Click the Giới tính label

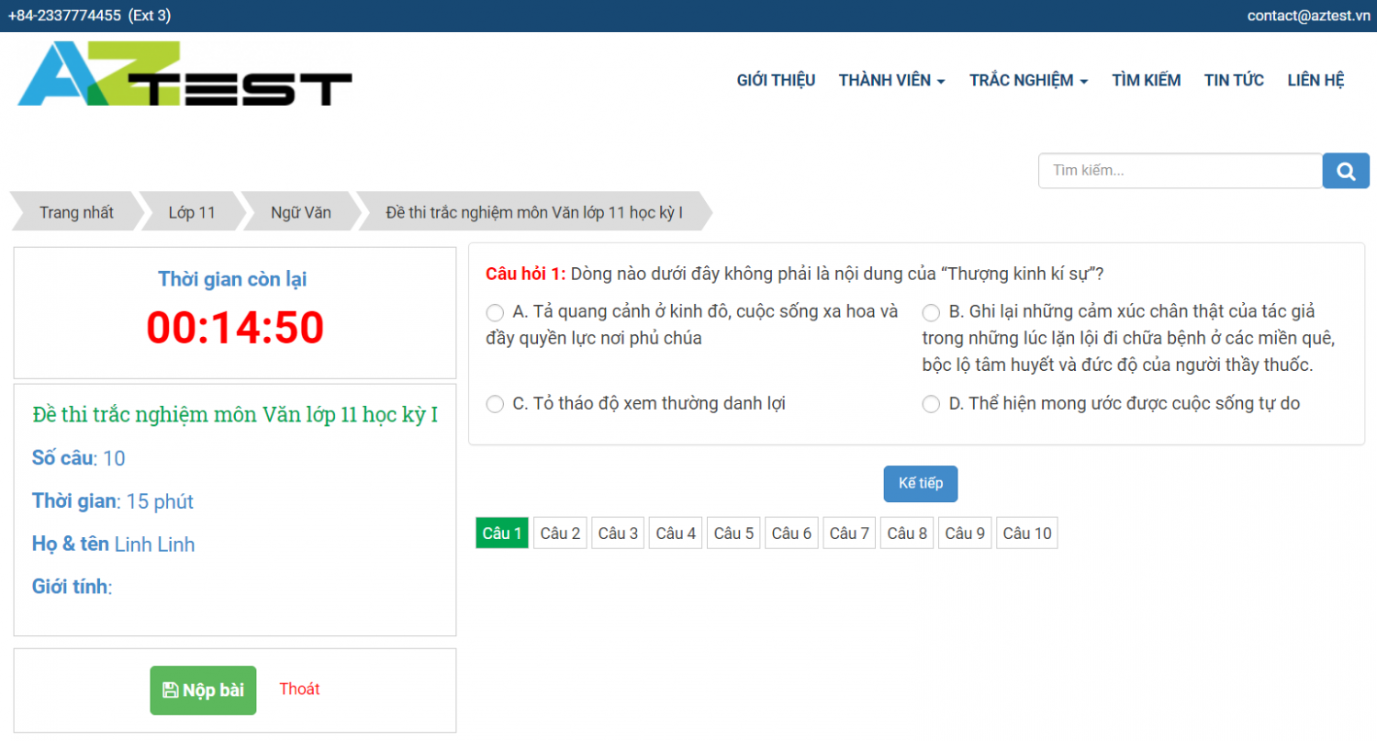[x=72, y=587]
